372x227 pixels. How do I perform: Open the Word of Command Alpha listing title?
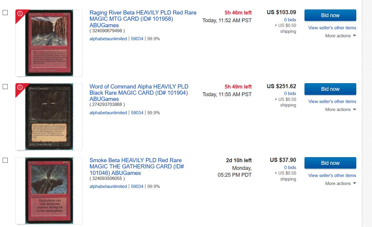(x=139, y=93)
